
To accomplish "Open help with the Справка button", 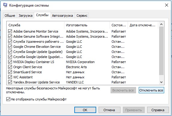I will (158, 110).
